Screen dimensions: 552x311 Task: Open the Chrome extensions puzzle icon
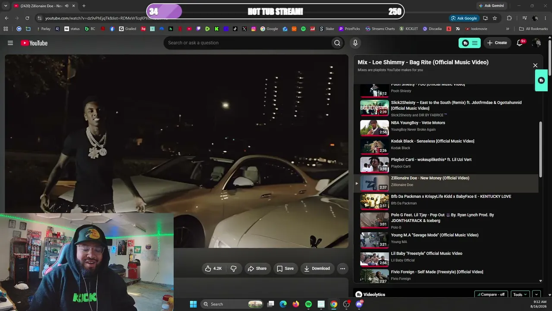click(509, 18)
